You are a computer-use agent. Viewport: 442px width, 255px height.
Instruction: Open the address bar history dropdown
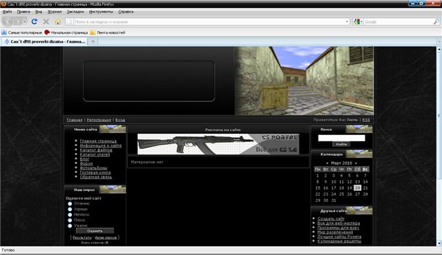click(x=347, y=21)
